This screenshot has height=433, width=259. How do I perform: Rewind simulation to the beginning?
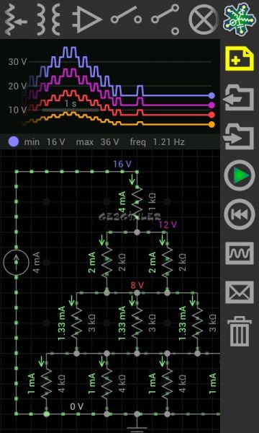pos(240,214)
